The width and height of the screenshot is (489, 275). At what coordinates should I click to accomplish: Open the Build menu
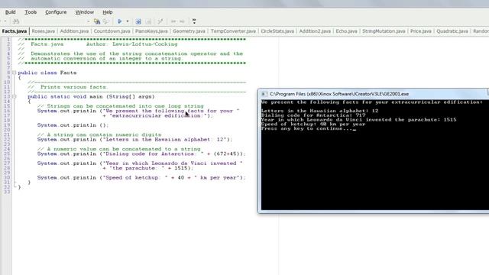10,12
